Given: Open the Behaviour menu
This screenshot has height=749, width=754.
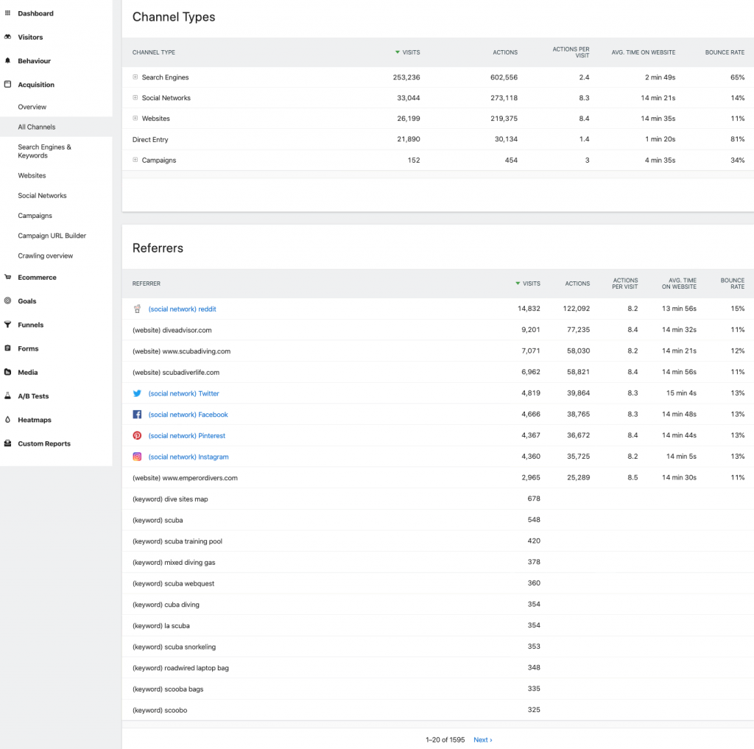Looking at the screenshot, I should [34, 60].
